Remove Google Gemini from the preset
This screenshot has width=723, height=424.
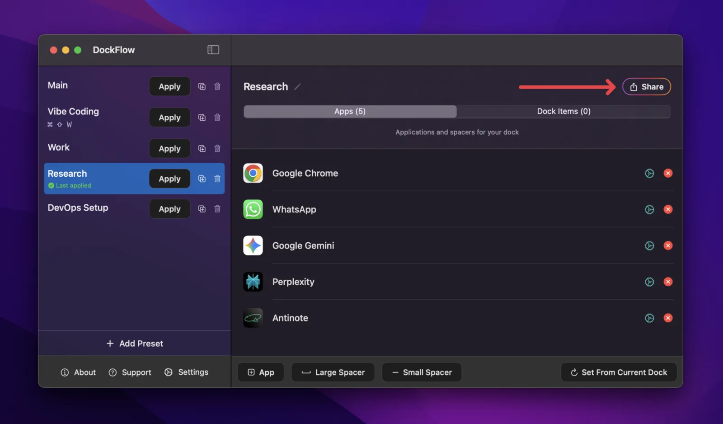click(x=668, y=245)
